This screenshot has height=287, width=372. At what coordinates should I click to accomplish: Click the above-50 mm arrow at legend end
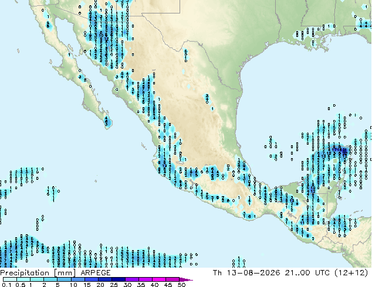pyautogui.click(x=186, y=279)
